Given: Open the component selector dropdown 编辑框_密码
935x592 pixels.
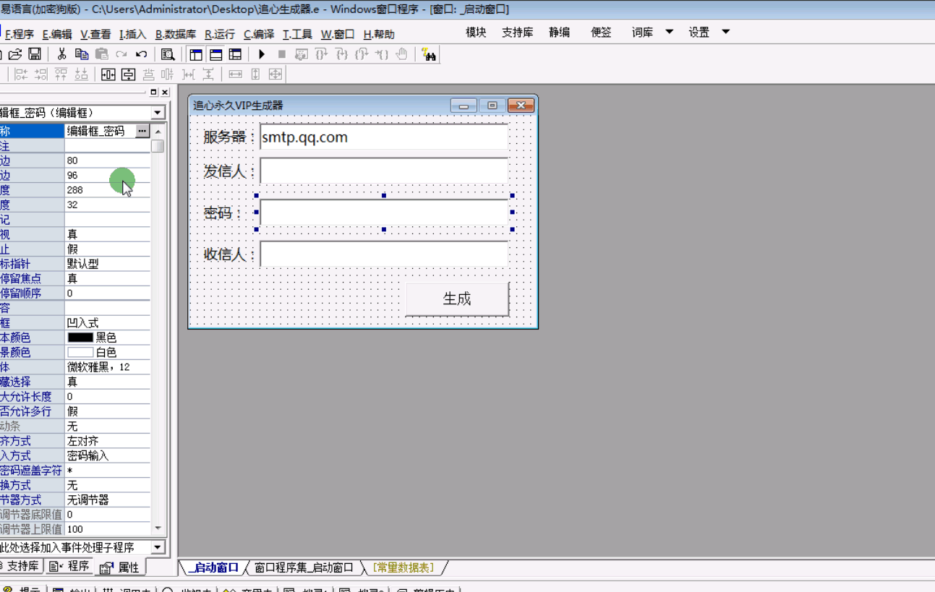Looking at the screenshot, I should (x=158, y=113).
